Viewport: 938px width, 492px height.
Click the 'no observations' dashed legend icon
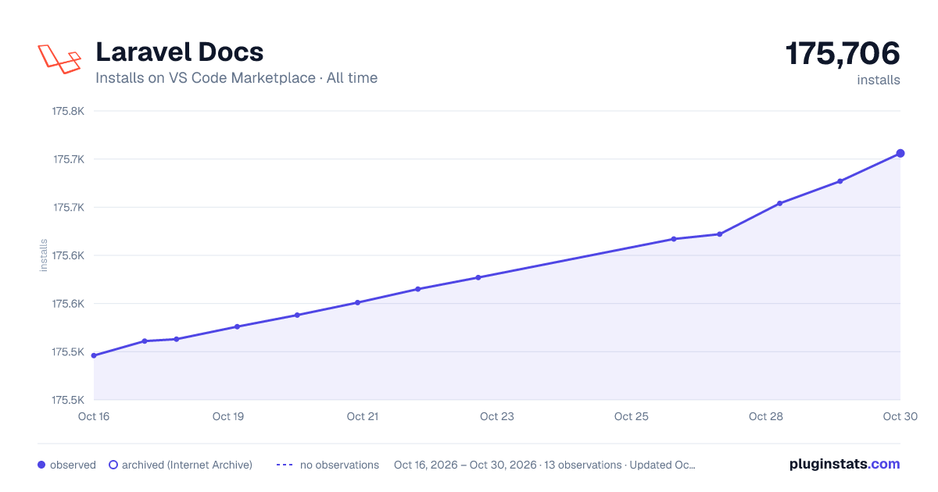coord(285,465)
